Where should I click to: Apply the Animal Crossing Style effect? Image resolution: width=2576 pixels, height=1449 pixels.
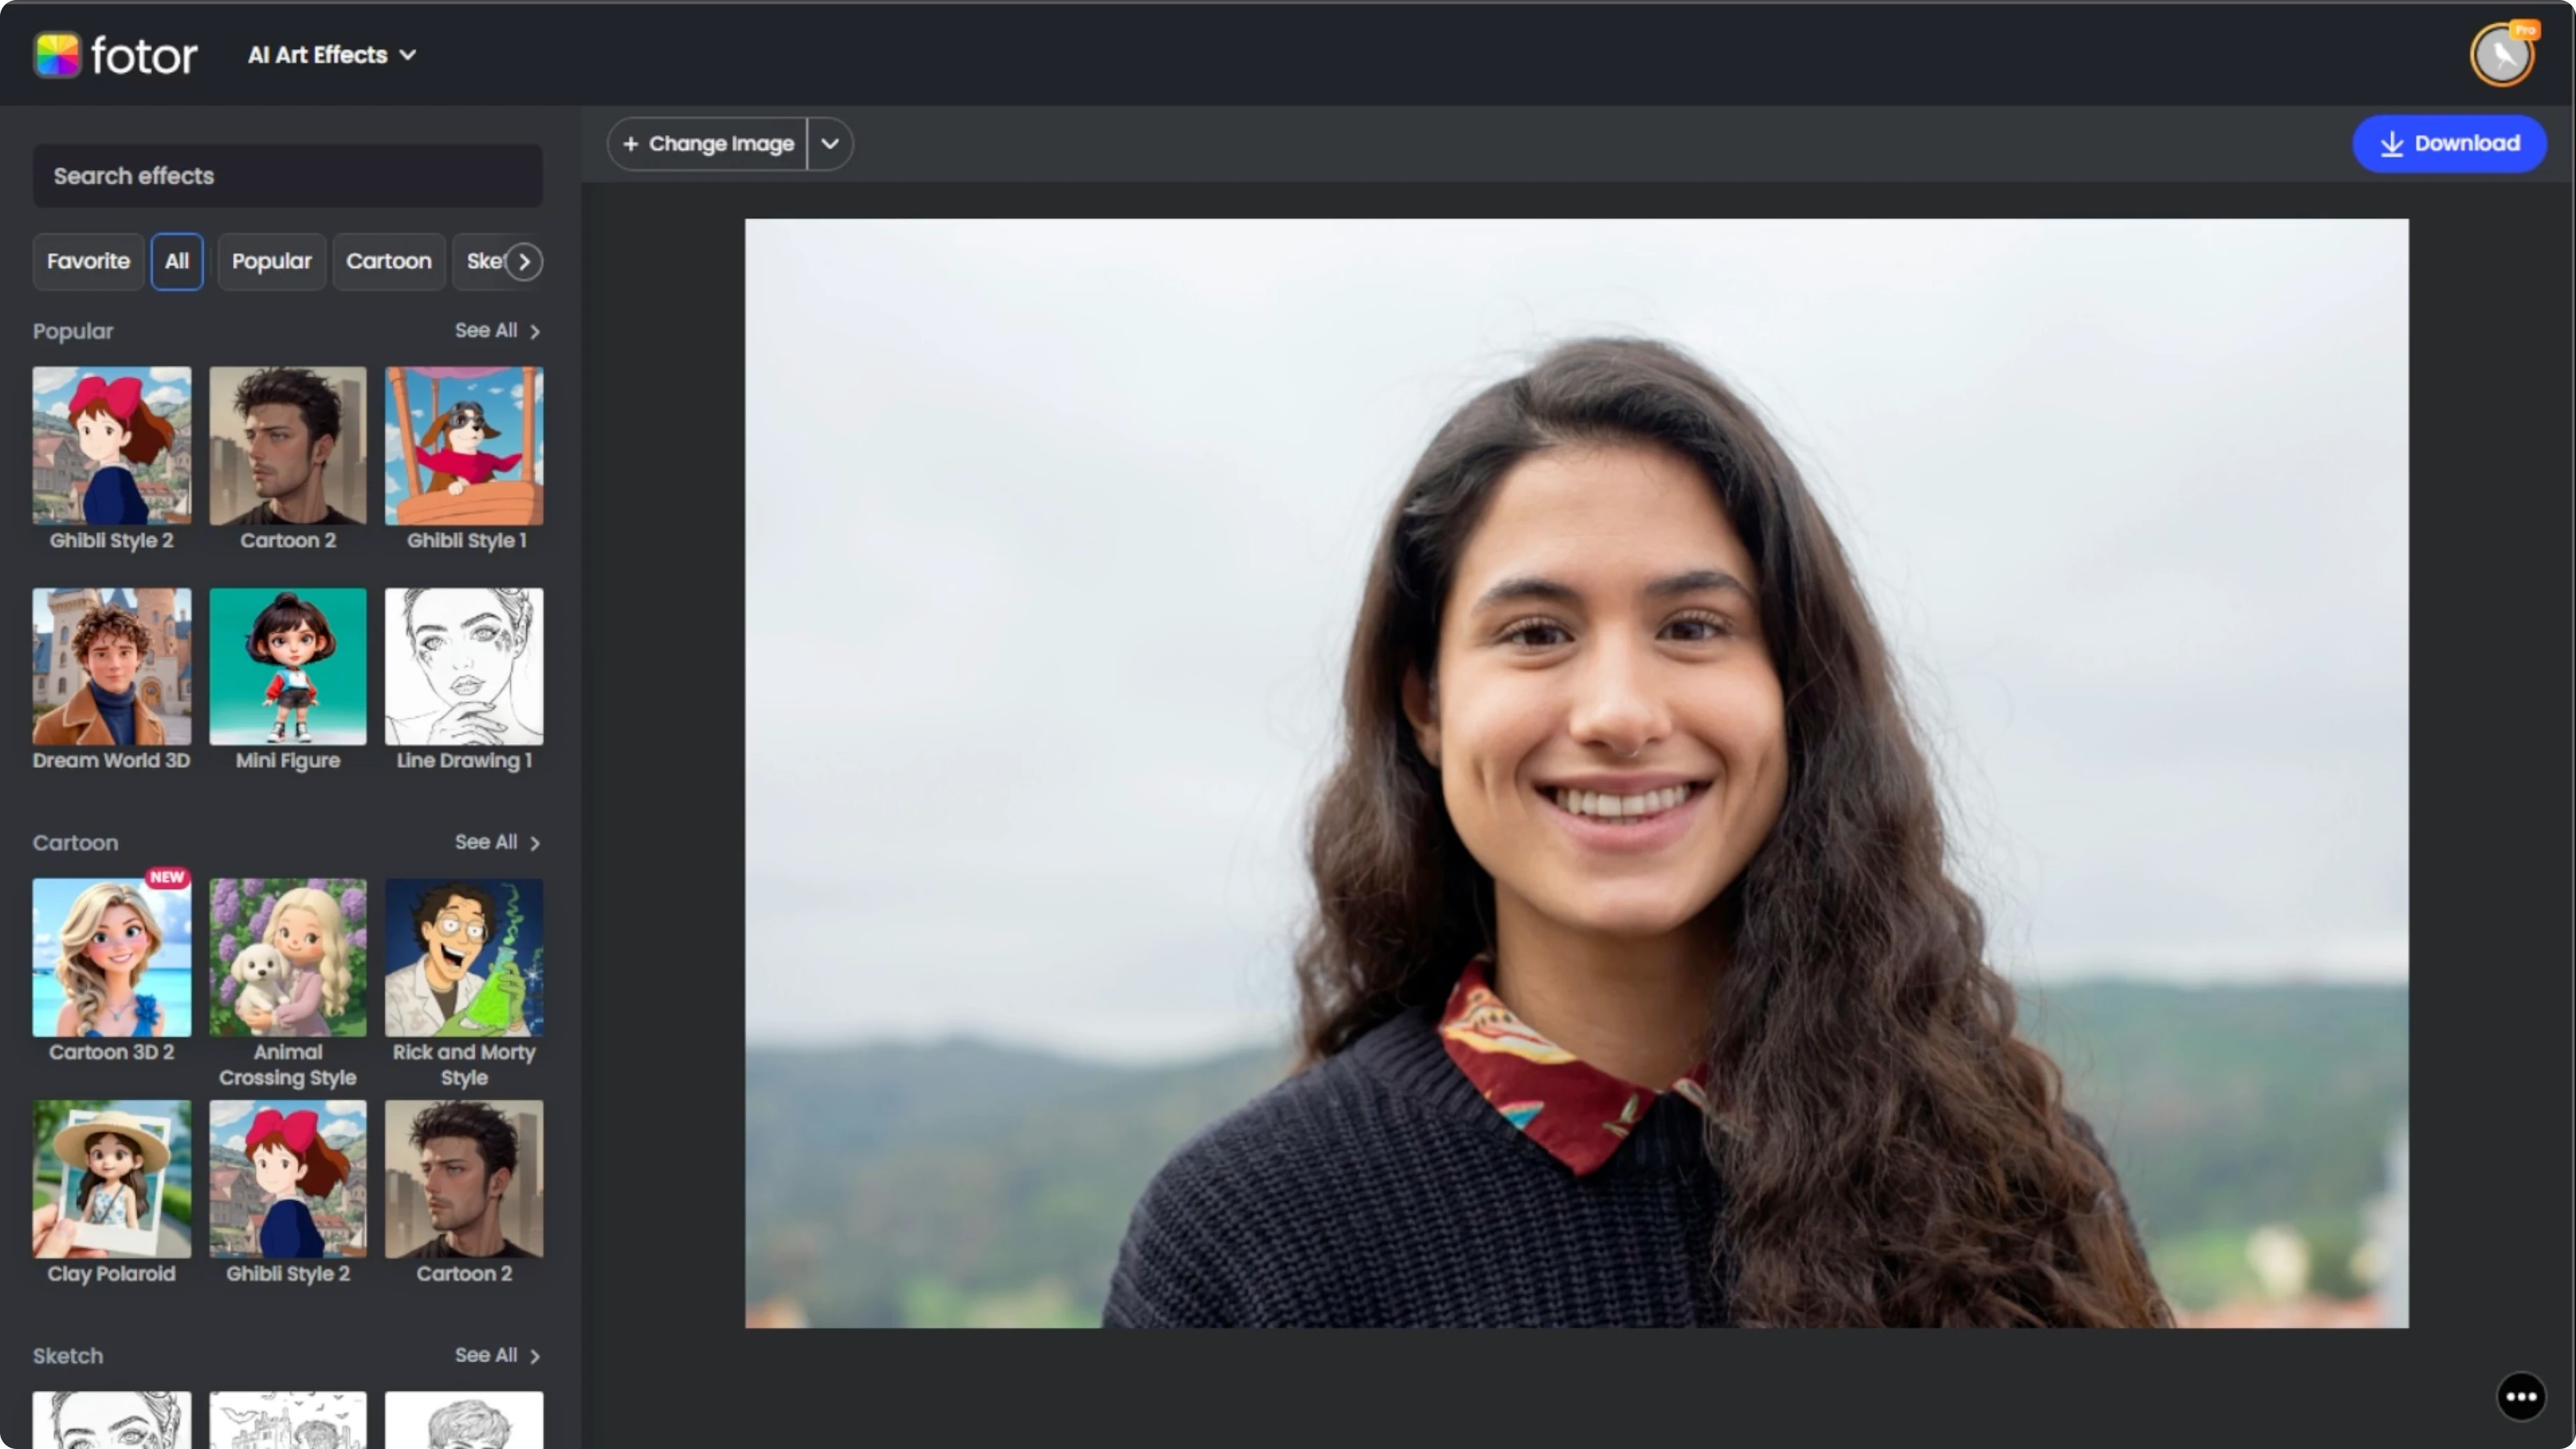[x=288, y=958]
